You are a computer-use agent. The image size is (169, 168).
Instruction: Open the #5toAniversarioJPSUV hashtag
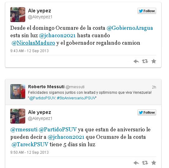pyautogui.click(x=76, y=98)
